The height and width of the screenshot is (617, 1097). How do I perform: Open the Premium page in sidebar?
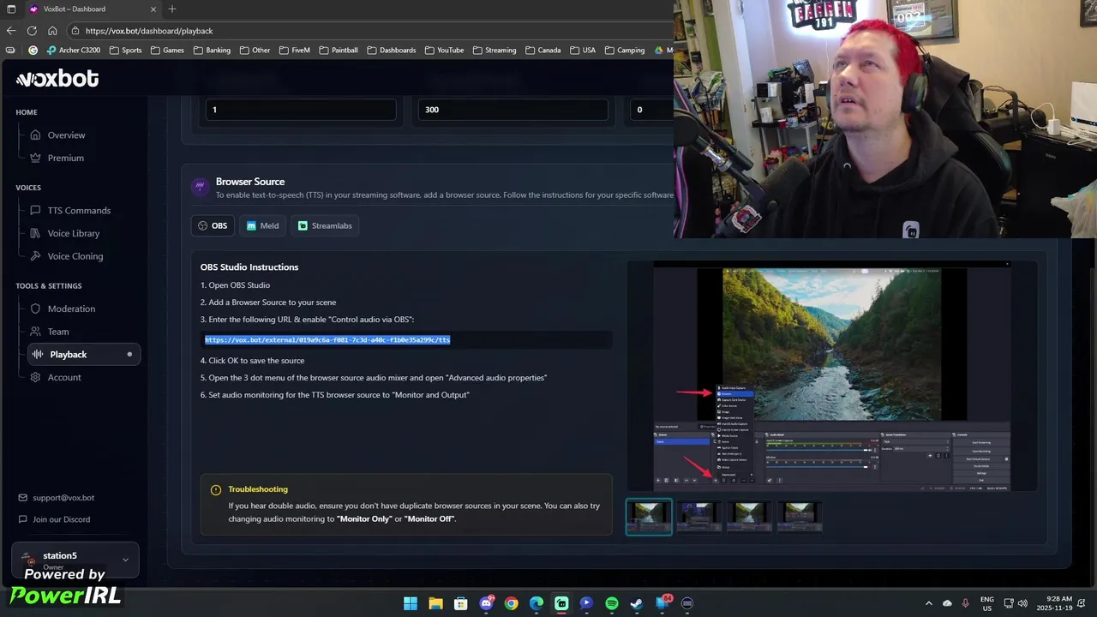65,158
